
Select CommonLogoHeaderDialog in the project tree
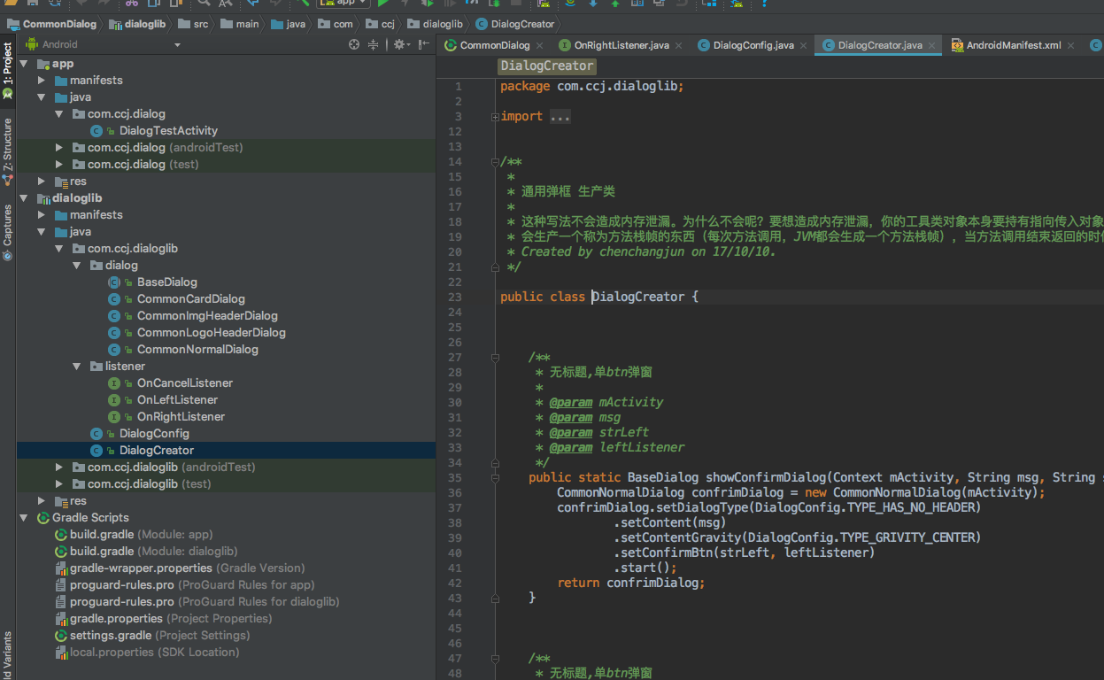coord(212,333)
